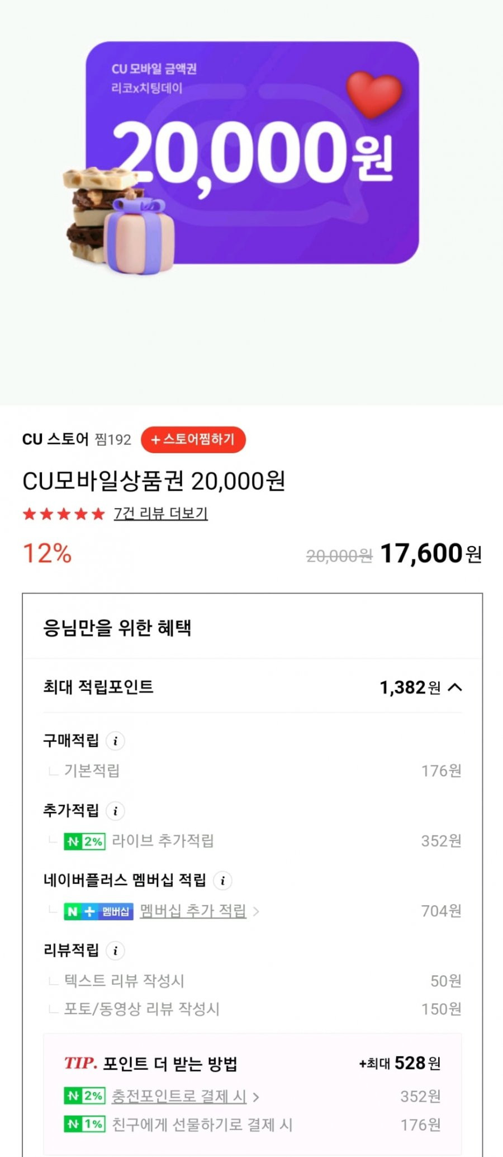Tap the 최대 적립포인트 1,382원 row
503x1157 pixels.
coord(253,687)
